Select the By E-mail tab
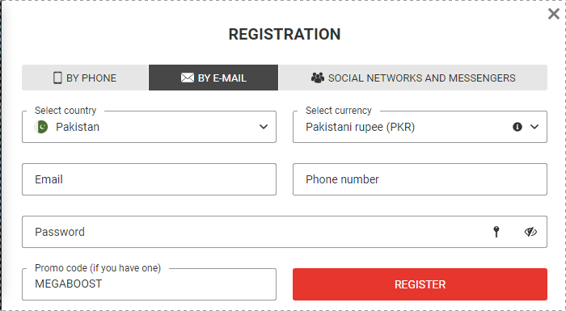Image resolution: width=566 pixels, height=311 pixels. (x=213, y=78)
